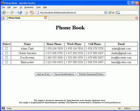140x111 pixels.
Task: Click the Home Phone column header
Action: pos(54,44)
